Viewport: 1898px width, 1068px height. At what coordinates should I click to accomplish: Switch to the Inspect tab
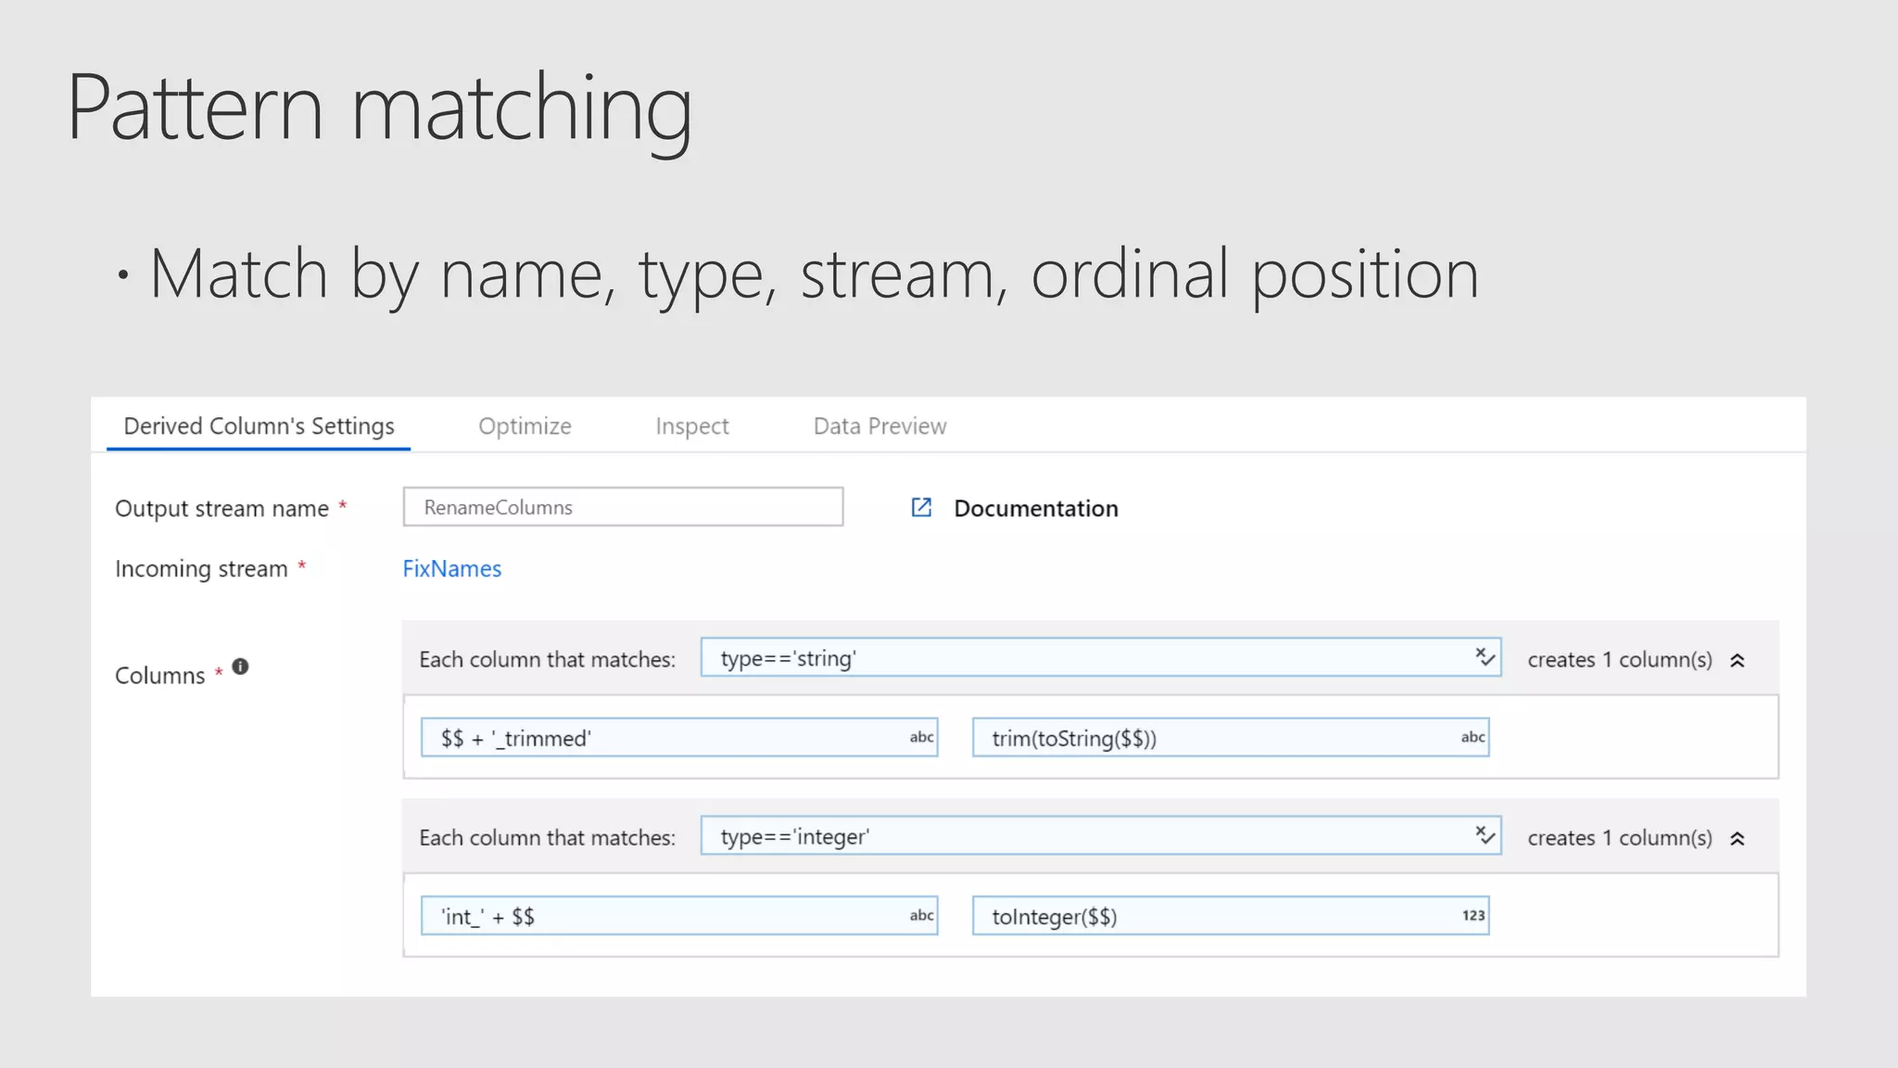click(691, 426)
